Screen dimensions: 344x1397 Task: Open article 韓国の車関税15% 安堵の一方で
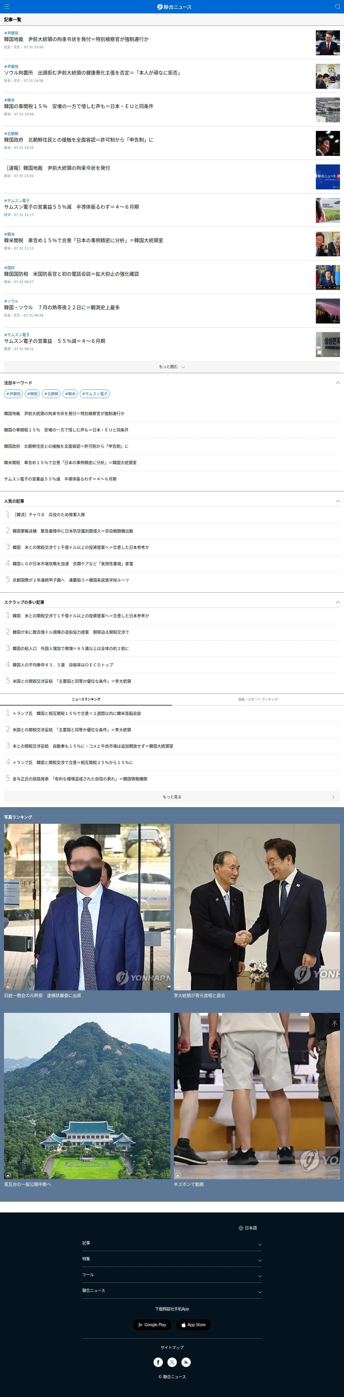coord(78,106)
